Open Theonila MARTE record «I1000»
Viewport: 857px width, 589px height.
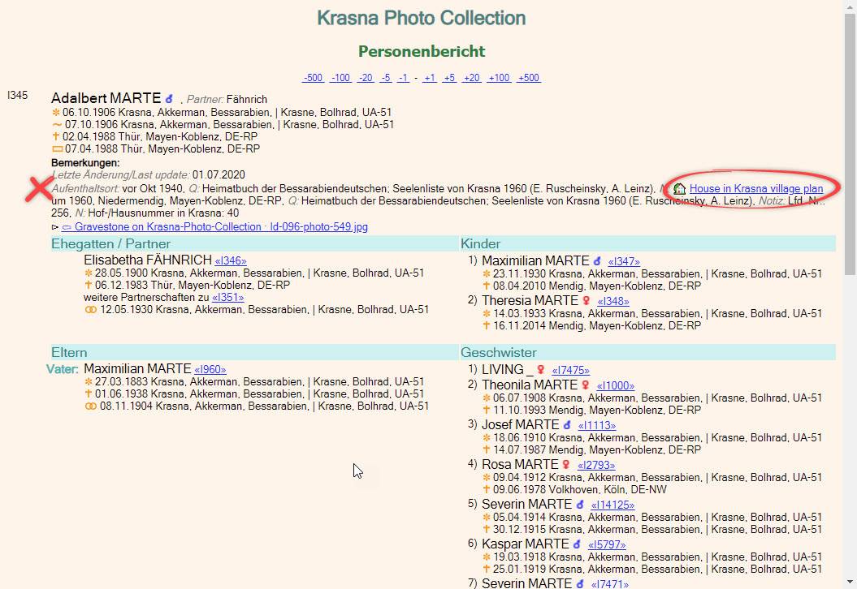(615, 386)
